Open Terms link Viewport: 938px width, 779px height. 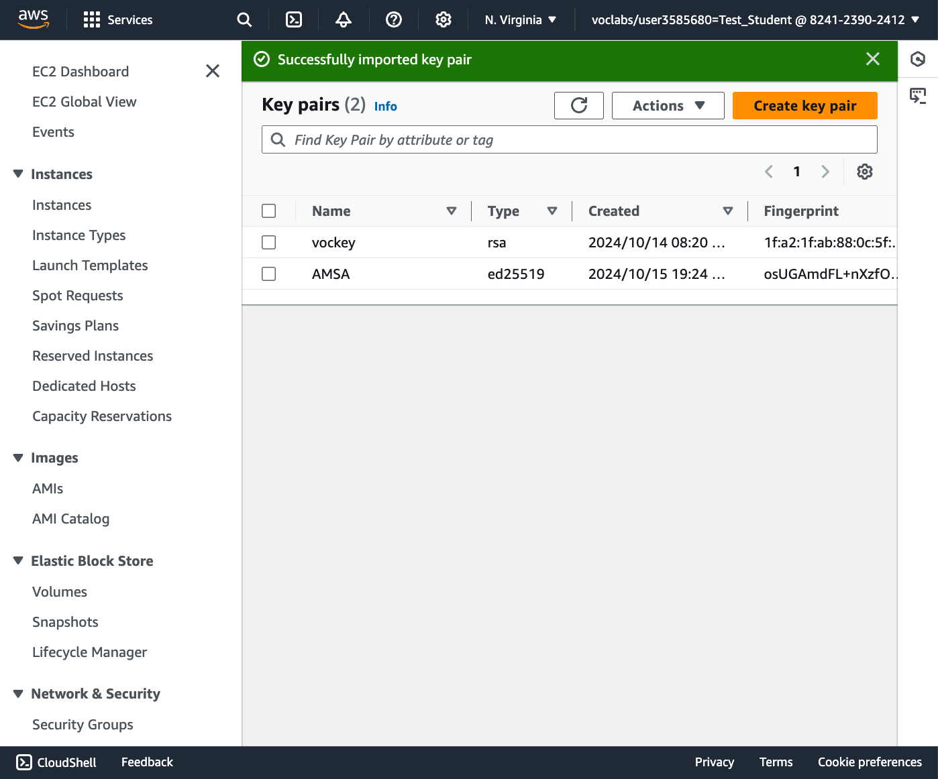776,762
